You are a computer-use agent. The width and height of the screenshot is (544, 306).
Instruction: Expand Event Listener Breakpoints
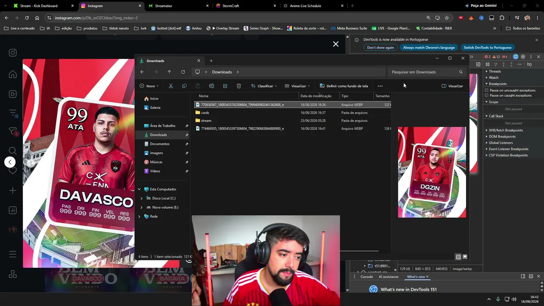pyautogui.click(x=508, y=149)
